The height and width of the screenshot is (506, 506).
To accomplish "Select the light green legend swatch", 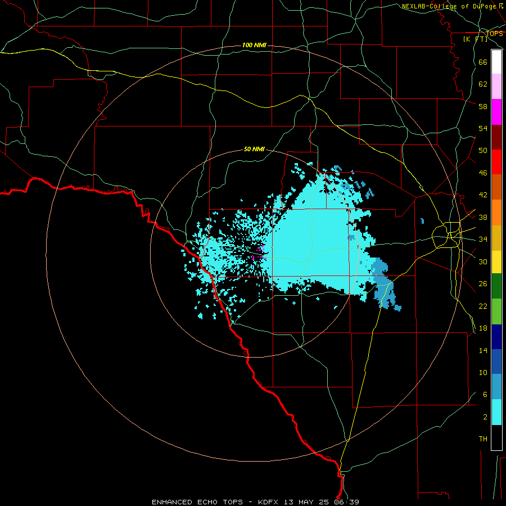I will point(496,311).
